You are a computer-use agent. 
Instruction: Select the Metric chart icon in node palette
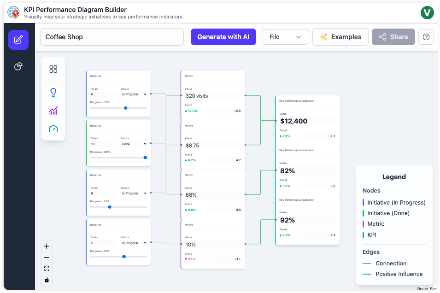point(53,111)
